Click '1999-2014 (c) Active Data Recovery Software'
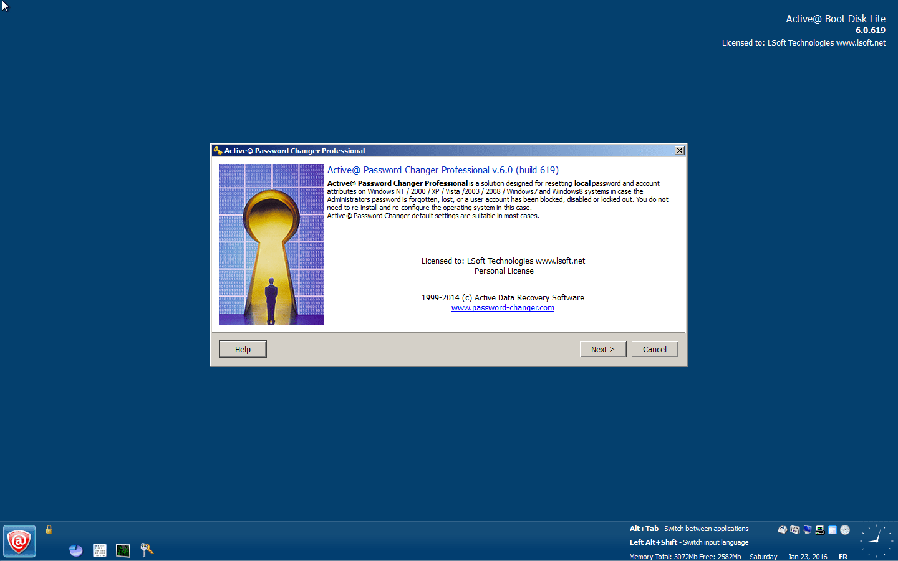This screenshot has height=561, width=898. click(503, 298)
